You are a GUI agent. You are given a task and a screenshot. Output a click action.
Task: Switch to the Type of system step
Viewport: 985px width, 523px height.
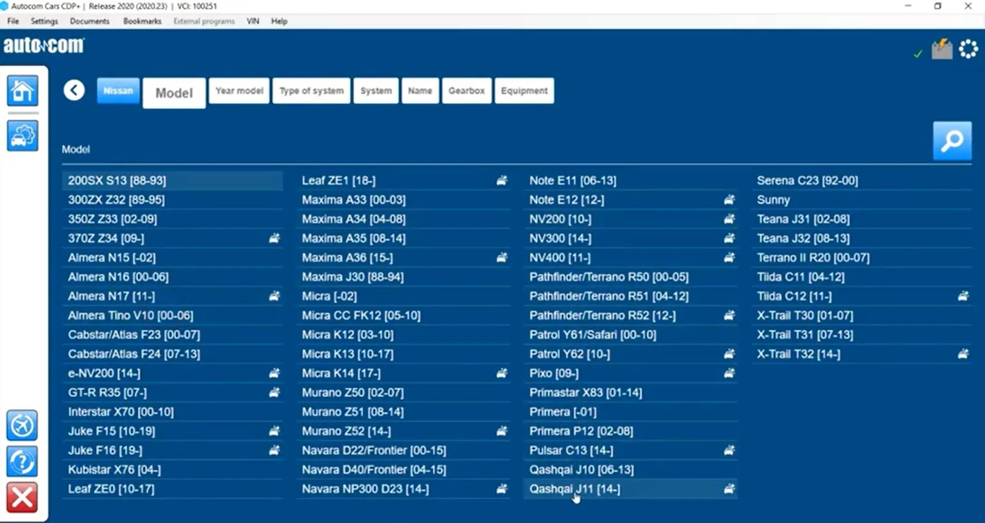click(x=312, y=90)
